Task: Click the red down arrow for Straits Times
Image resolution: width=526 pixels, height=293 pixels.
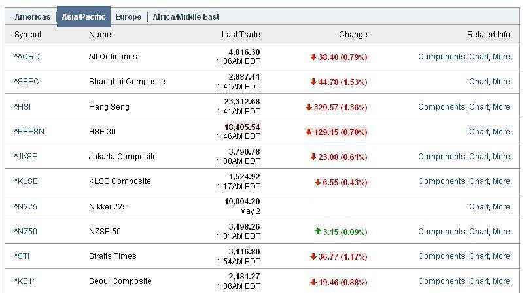Action: (x=313, y=256)
